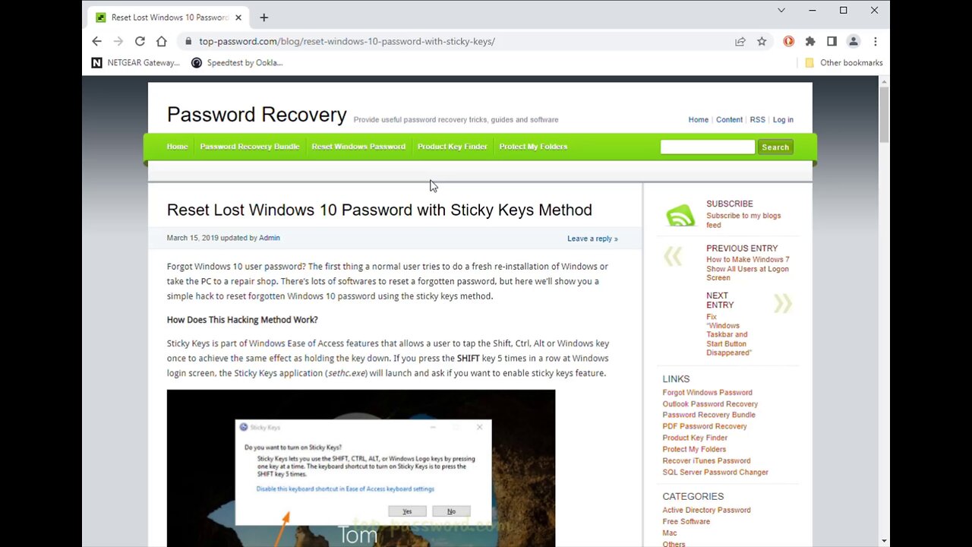Open the Speedtest by Ookla bookmark
The width and height of the screenshot is (972, 547).
coord(237,63)
